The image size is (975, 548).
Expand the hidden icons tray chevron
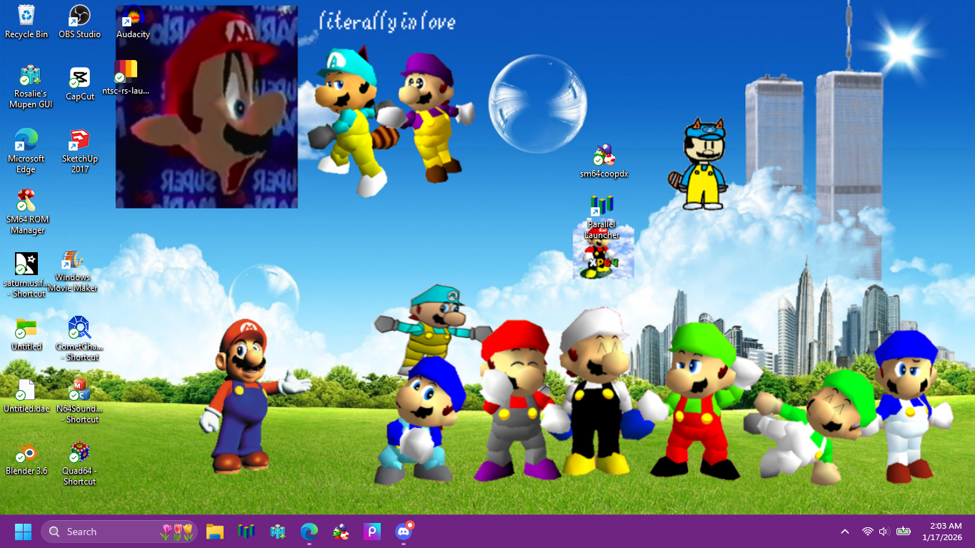point(845,532)
